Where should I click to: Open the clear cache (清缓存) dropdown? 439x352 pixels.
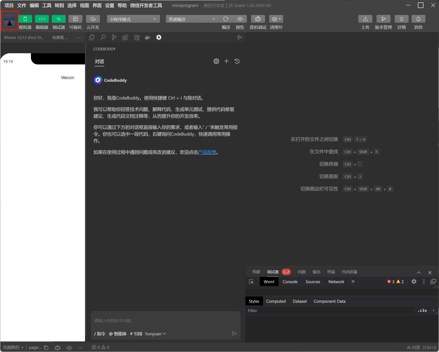(x=276, y=19)
